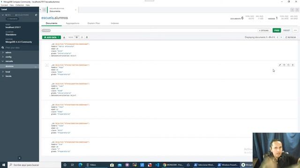The width and height of the screenshot is (300, 168).
Task: Click Task View on the taskbar
Action: click(72, 165)
